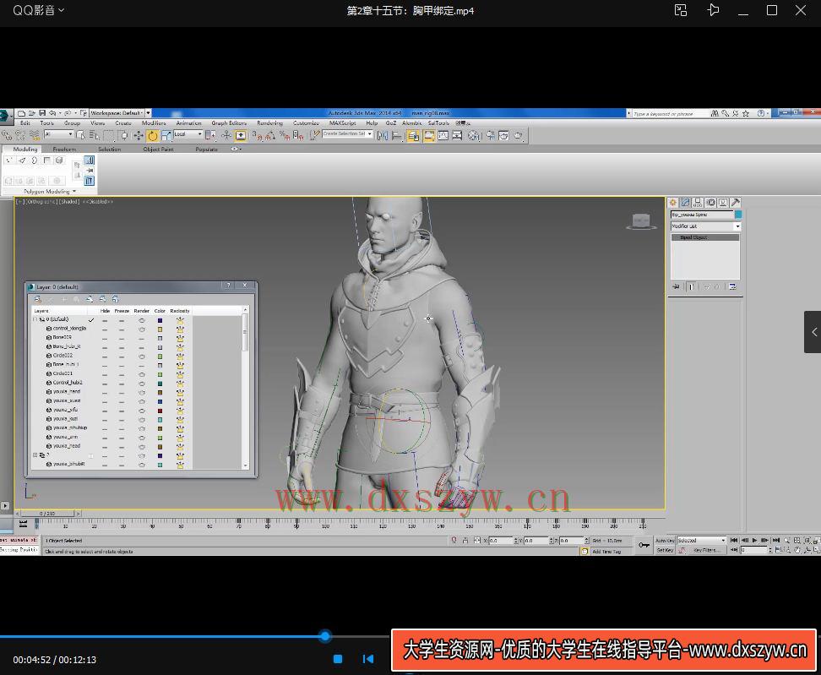Click the Create New Layer icon in Layer dialog
This screenshot has height=675, width=821.
tap(38, 299)
